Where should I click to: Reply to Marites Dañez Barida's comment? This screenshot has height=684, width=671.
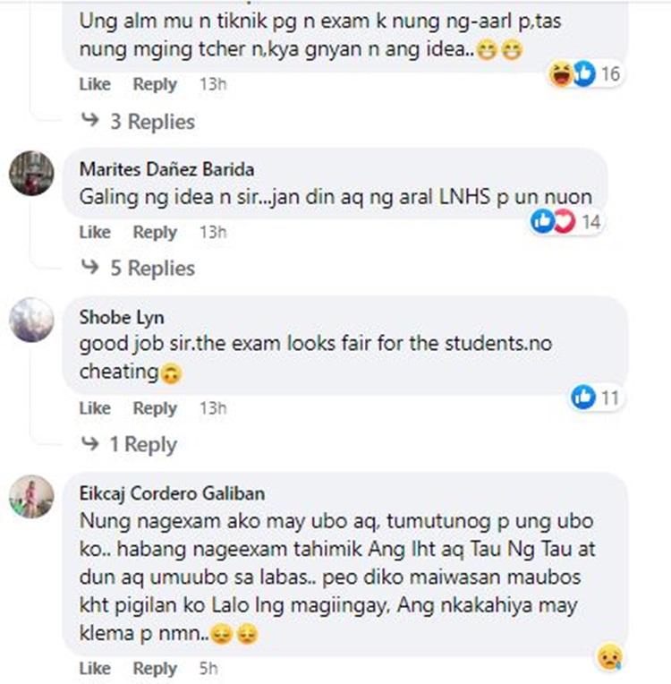(x=155, y=233)
